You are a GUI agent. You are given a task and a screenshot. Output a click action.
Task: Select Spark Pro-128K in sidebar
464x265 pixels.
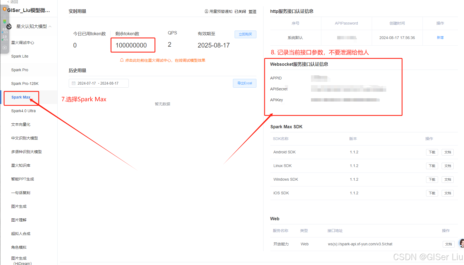[25, 84]
